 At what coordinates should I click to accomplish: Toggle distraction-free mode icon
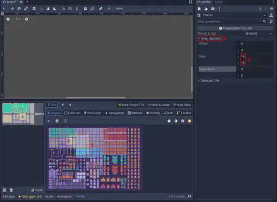(x=190, y=2)
